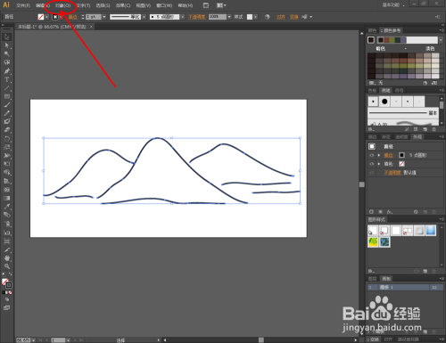This screenshot has height=343, width=446.
Task: Click the fill/stroke indicator in toolbox
Action: tap(7, 282)
